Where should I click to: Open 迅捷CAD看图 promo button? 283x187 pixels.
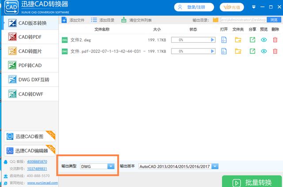pos(30,136)
